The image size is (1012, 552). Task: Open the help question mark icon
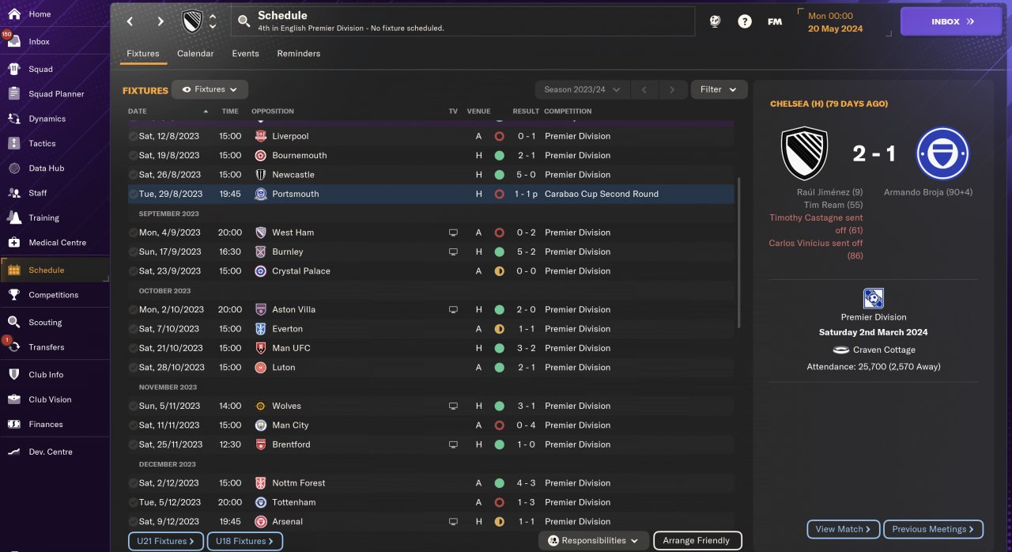pyautogui.click(x=745, y=21)
